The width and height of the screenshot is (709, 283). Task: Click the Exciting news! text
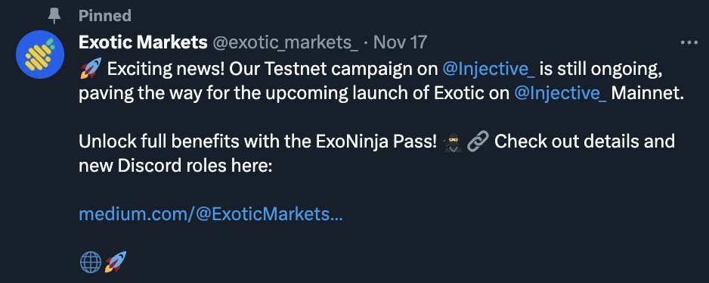point(166,70)
